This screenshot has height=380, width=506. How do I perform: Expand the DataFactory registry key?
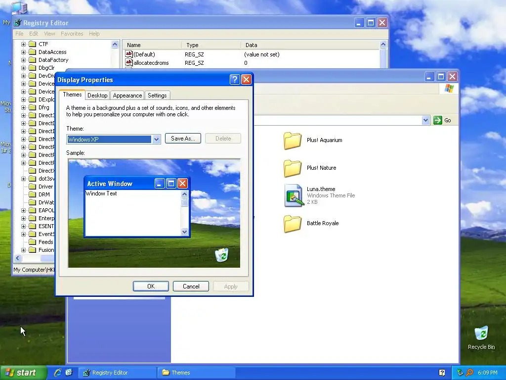23,60
